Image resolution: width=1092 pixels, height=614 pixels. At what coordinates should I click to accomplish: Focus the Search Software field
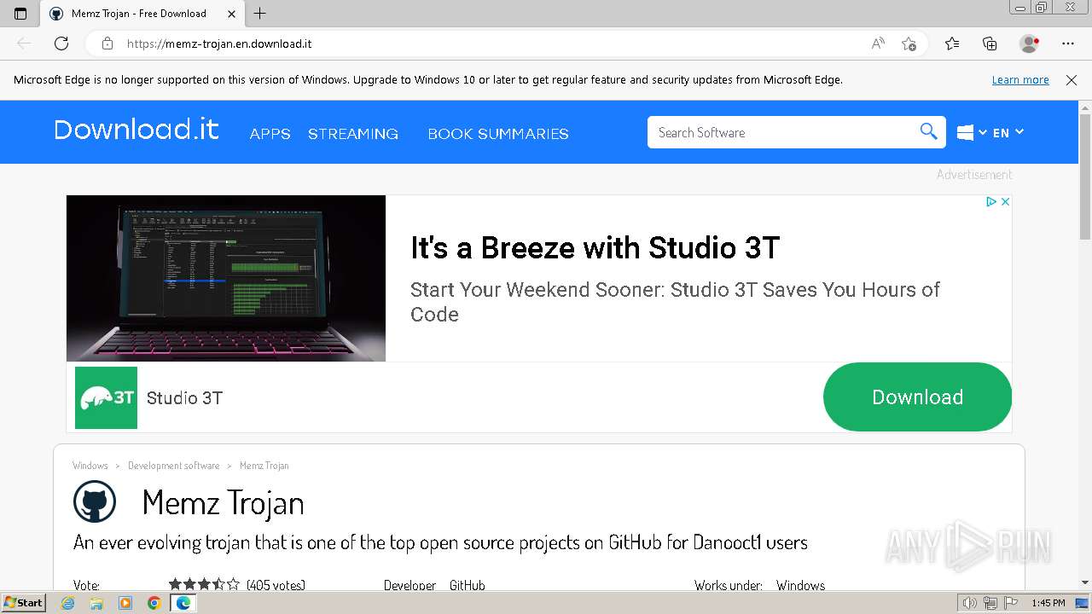pos(781,132)
